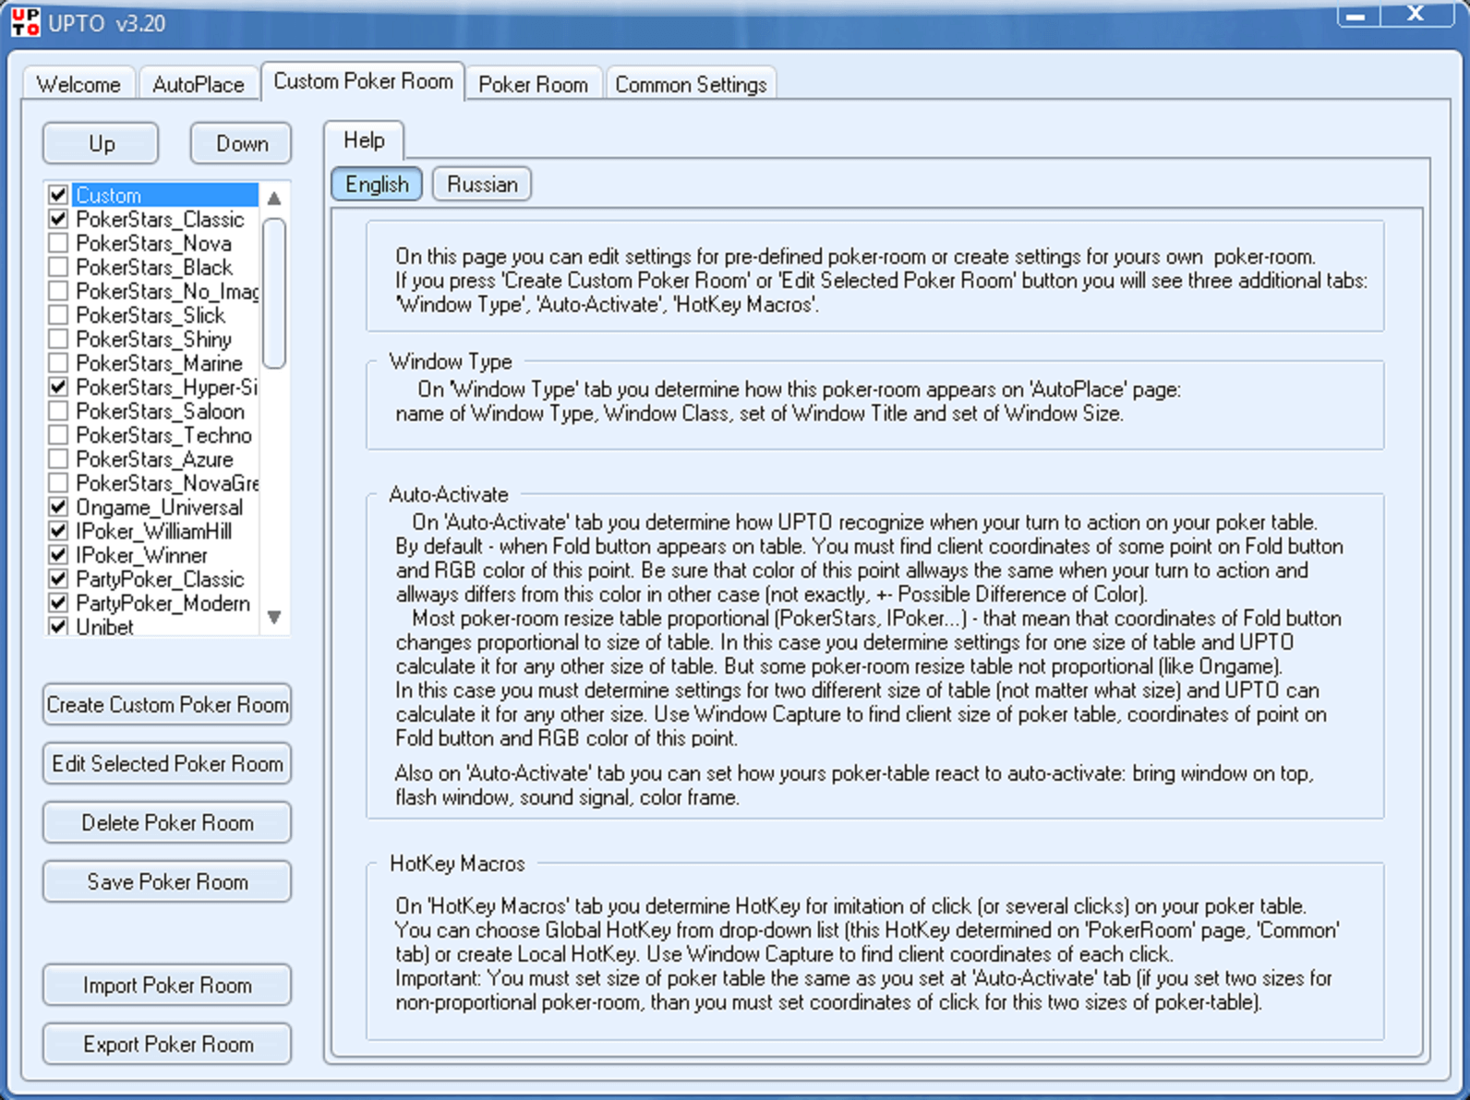Select Ongame_Universal list entry

coord(160,508)
